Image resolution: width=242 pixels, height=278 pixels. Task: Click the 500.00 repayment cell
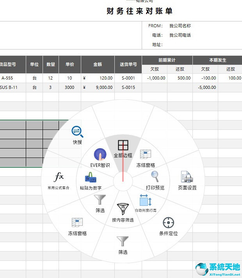[180, 78]
